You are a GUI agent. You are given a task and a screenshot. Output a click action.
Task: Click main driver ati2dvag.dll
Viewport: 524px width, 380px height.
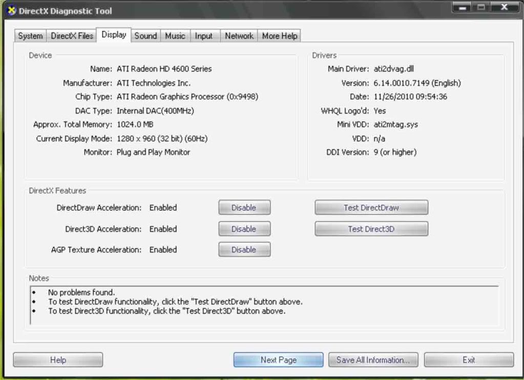[x=394, y=69]
